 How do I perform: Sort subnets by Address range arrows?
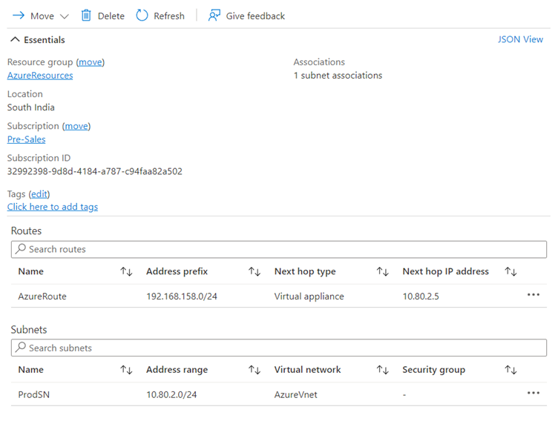(x=255, y=370)
